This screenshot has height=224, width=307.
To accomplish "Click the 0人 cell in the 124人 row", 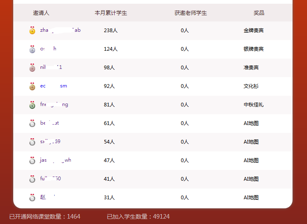I will (185, 49).
